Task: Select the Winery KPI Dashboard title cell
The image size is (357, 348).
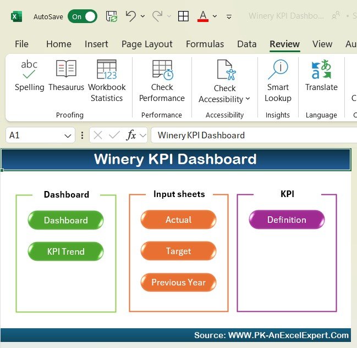Action: coord(176,159)
